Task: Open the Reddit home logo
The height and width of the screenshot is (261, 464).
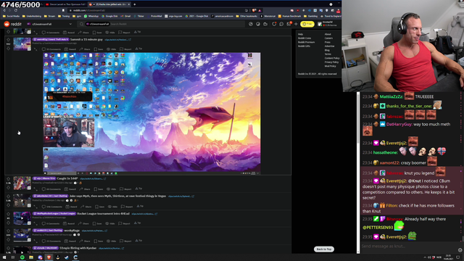Action: pos(13,24)
